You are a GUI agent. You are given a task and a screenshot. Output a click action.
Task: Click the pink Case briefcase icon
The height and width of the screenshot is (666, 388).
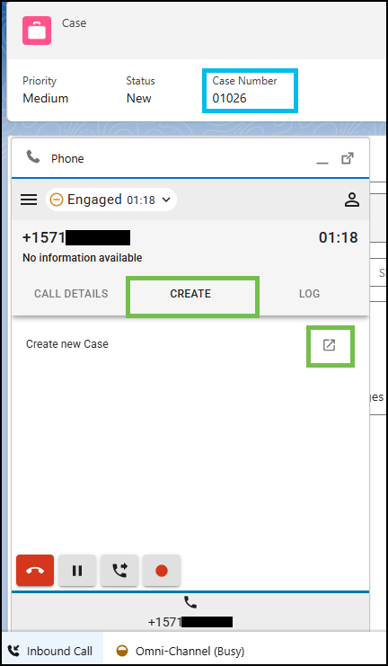(37, 31)
